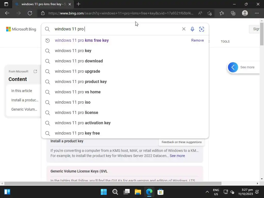Click the browser Back arrow
The image size is (264, 198).
tap(7, 13)
